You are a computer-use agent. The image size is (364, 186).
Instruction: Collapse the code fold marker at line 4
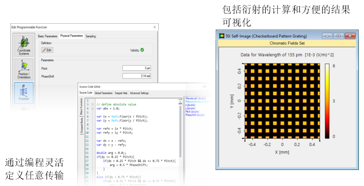pyautogui.click(x=93, y=109)
